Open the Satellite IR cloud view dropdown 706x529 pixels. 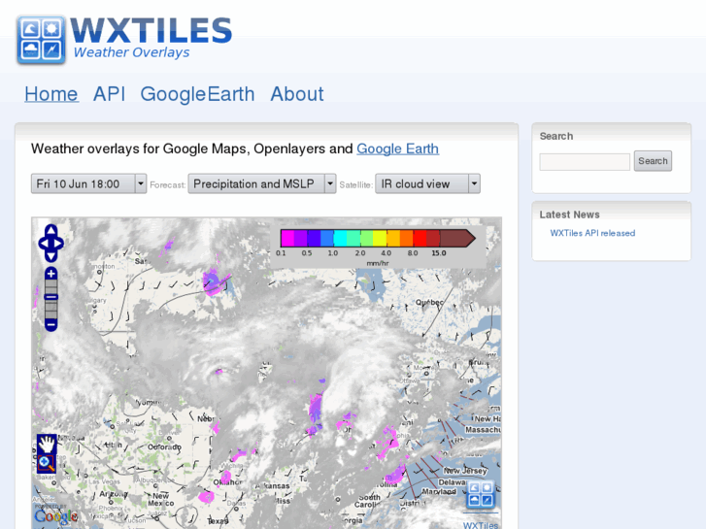tap(427, 183)
